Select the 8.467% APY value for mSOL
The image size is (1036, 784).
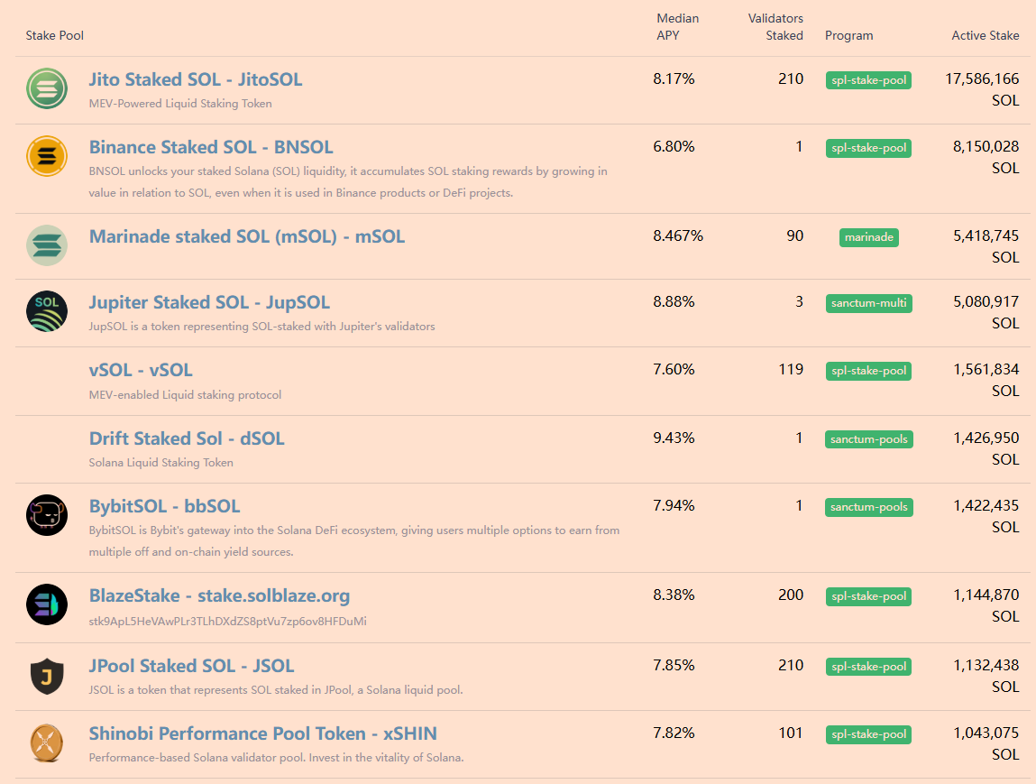pos(678,236)
